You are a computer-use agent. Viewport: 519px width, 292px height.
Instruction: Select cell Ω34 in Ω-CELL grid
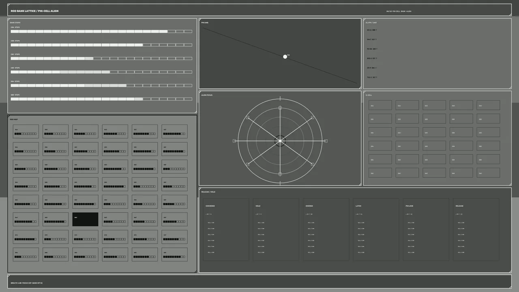pyautogui.click(x=461, y=132)
